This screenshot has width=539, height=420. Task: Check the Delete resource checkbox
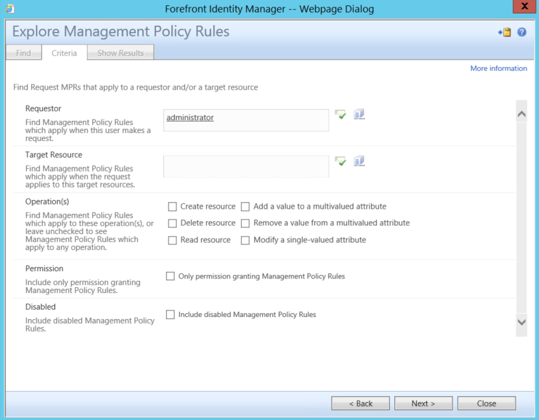(172, 223)
